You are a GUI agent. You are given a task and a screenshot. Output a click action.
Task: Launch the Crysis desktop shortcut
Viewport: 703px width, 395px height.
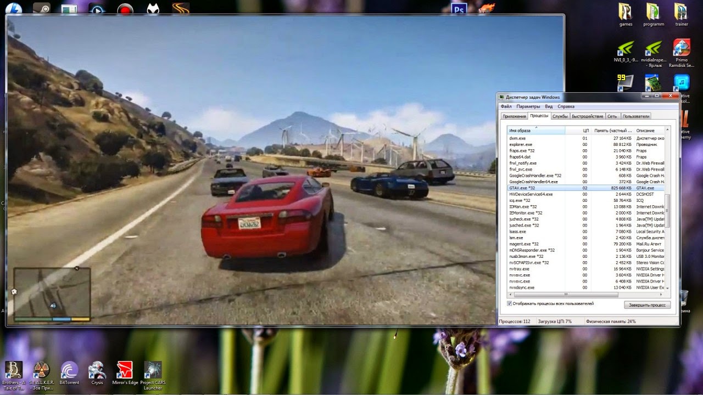pyautogui.click(x=97, y=374)
